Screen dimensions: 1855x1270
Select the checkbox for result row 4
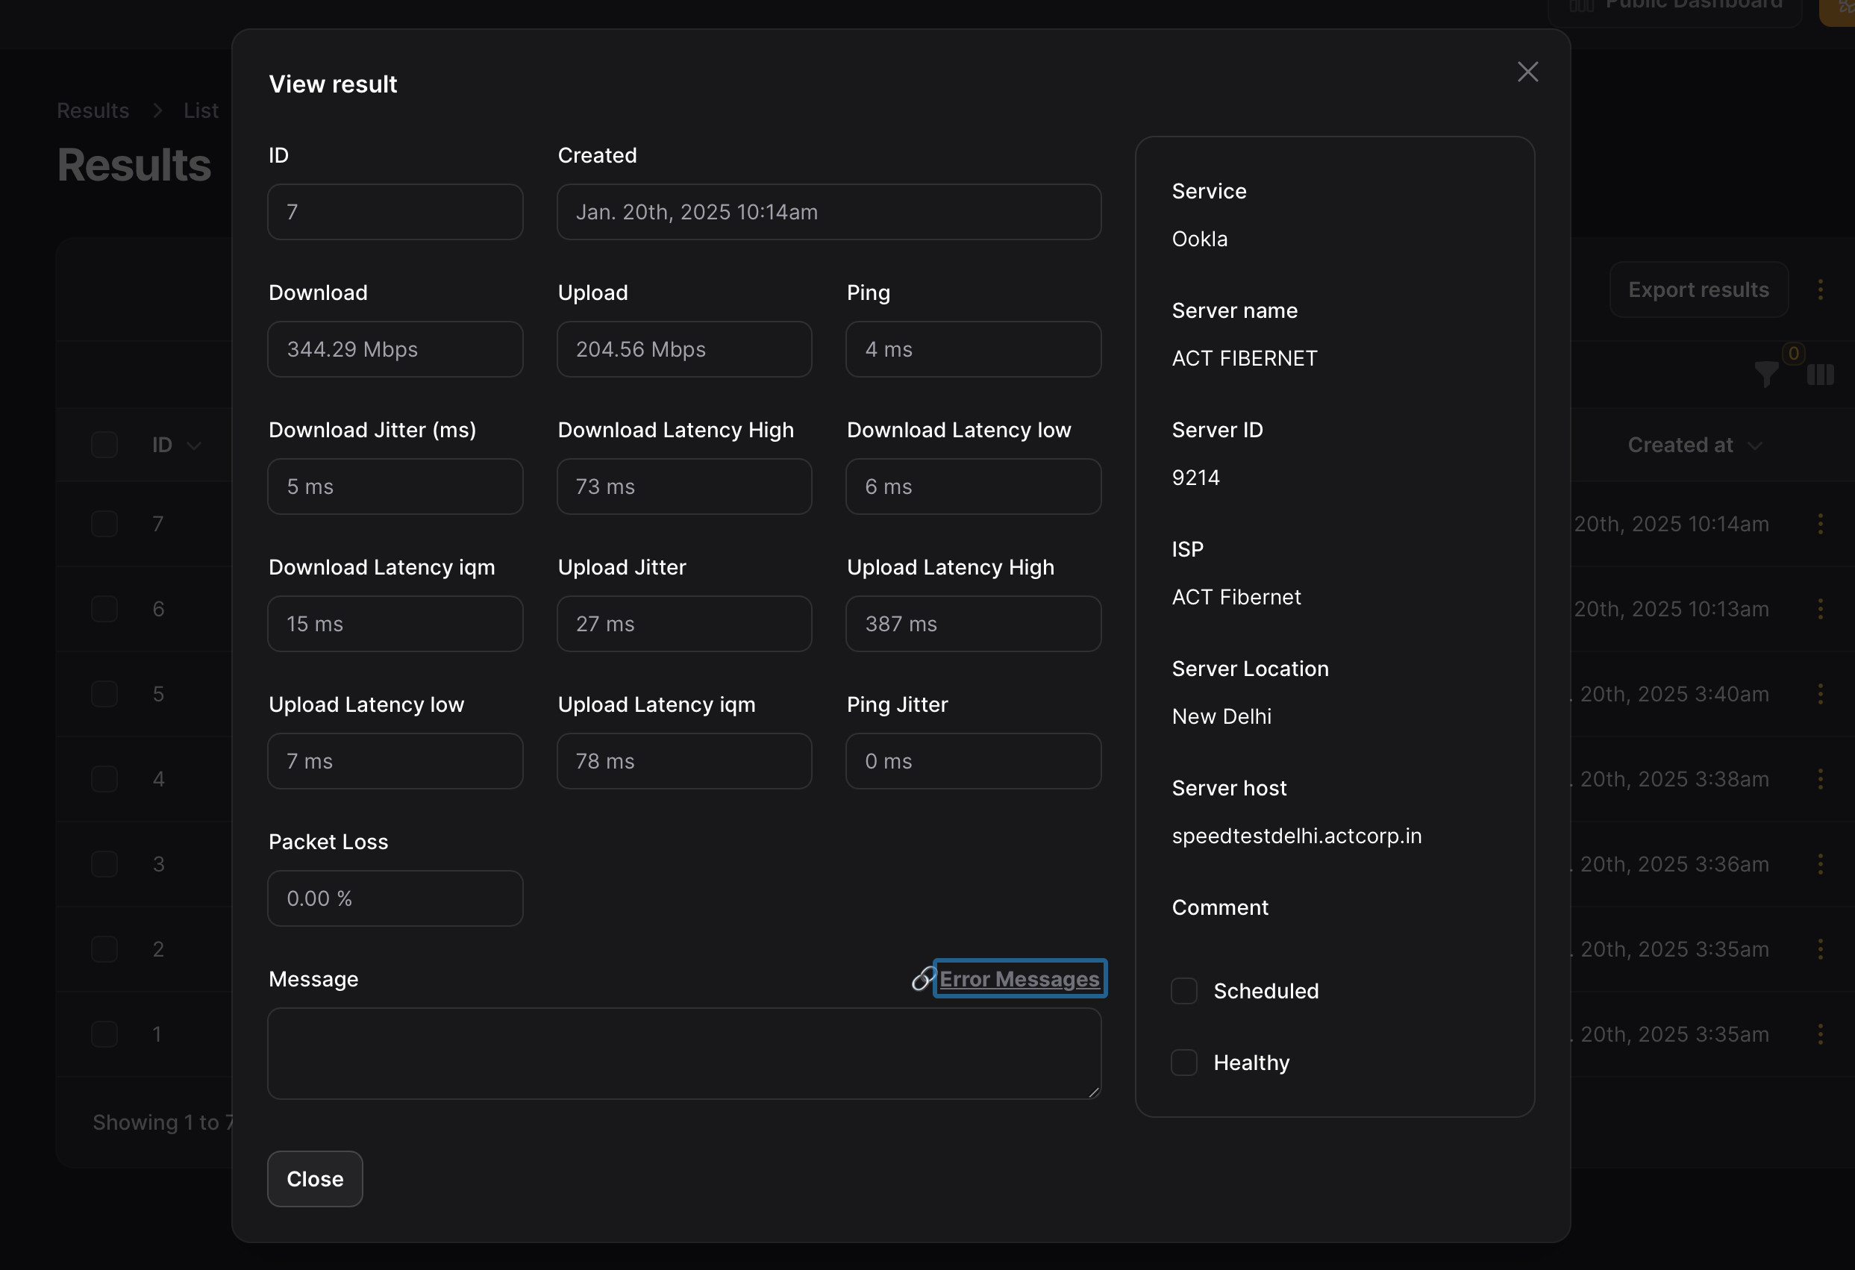pos(104,779)
